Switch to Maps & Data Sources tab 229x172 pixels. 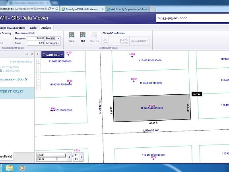[x=12, y=27]
